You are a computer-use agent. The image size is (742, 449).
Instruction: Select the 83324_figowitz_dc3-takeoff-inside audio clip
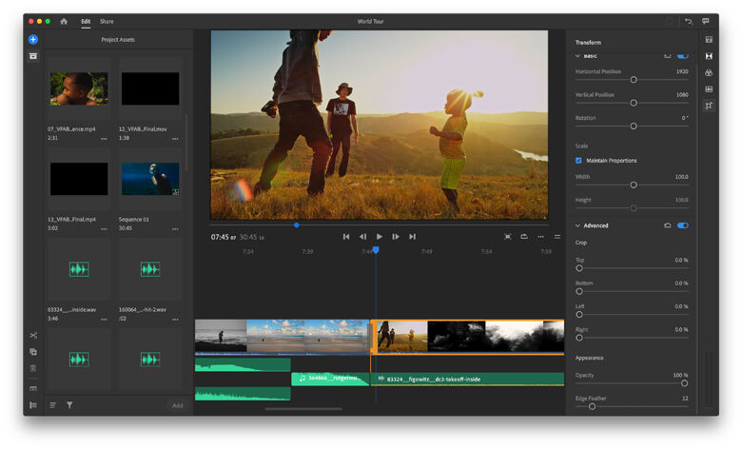coord(467,379)
